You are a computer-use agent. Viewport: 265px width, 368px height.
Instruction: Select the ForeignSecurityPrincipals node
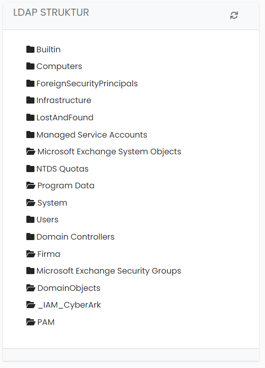[87, 84]
